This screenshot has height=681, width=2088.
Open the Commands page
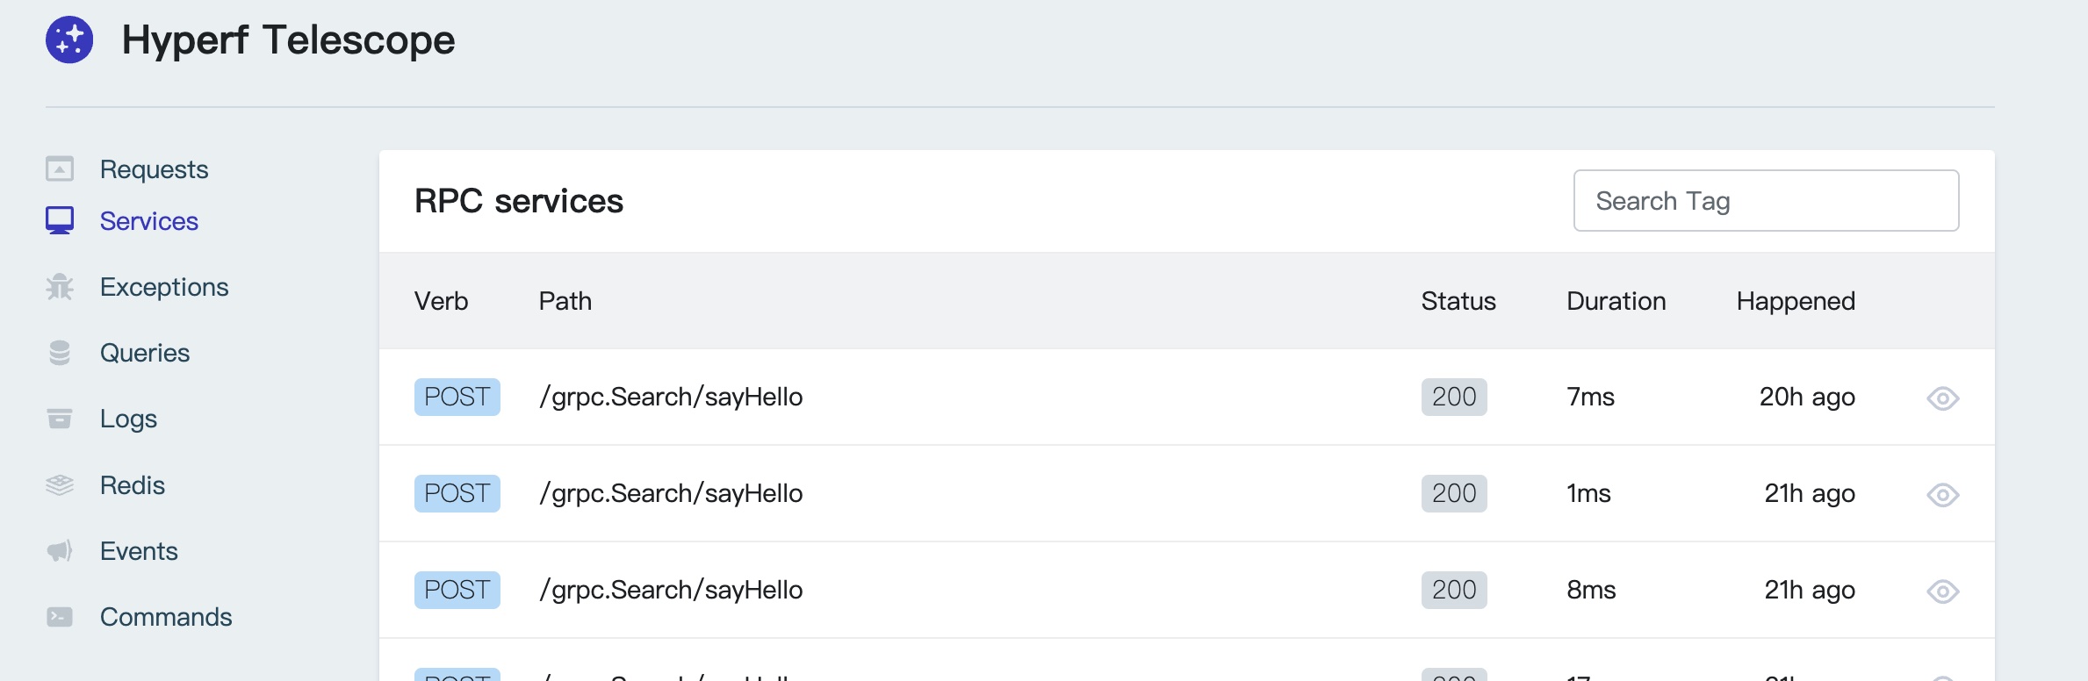pos(166,617)
